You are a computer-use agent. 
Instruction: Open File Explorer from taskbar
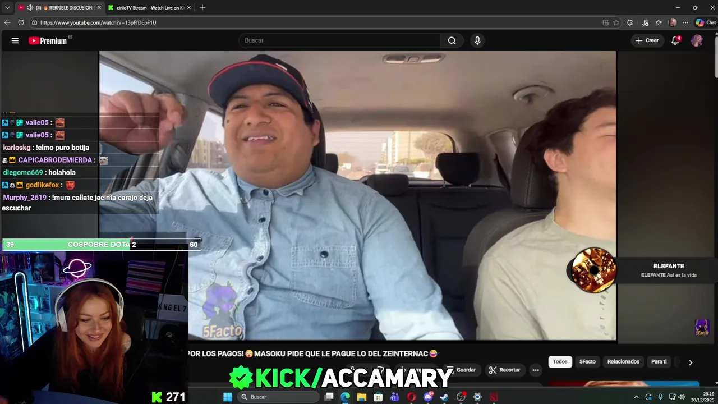pos(362,397)
